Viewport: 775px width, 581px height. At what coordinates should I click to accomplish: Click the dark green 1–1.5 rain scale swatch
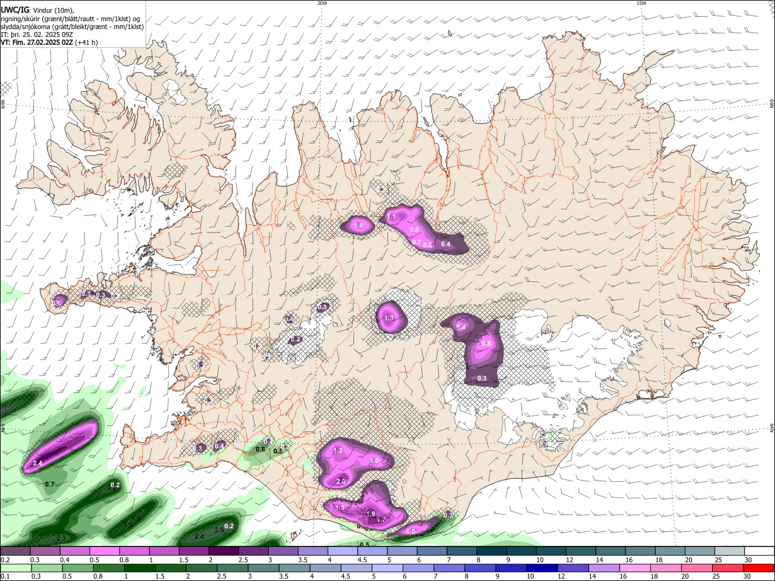139,568
